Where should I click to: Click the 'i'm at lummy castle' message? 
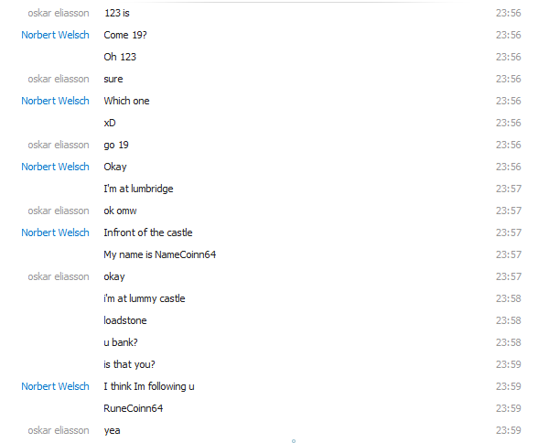pos(145,298)
